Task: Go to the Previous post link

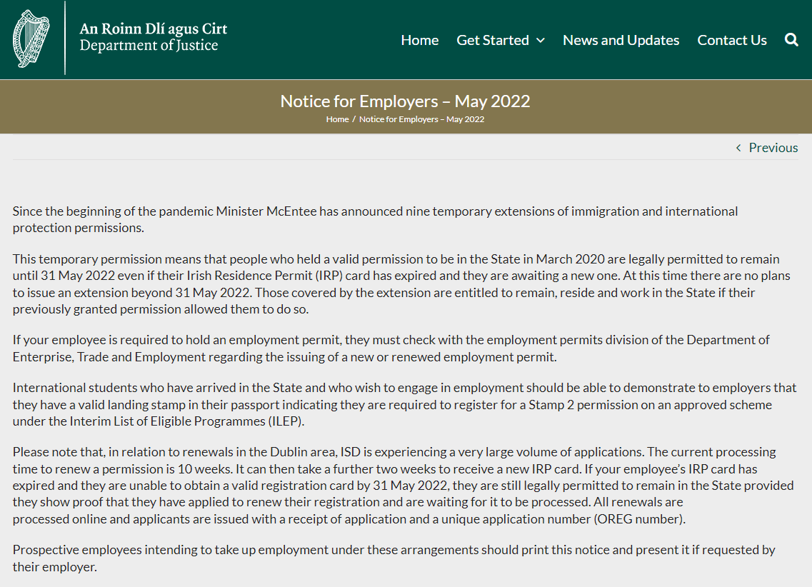Action: [773, 148]
